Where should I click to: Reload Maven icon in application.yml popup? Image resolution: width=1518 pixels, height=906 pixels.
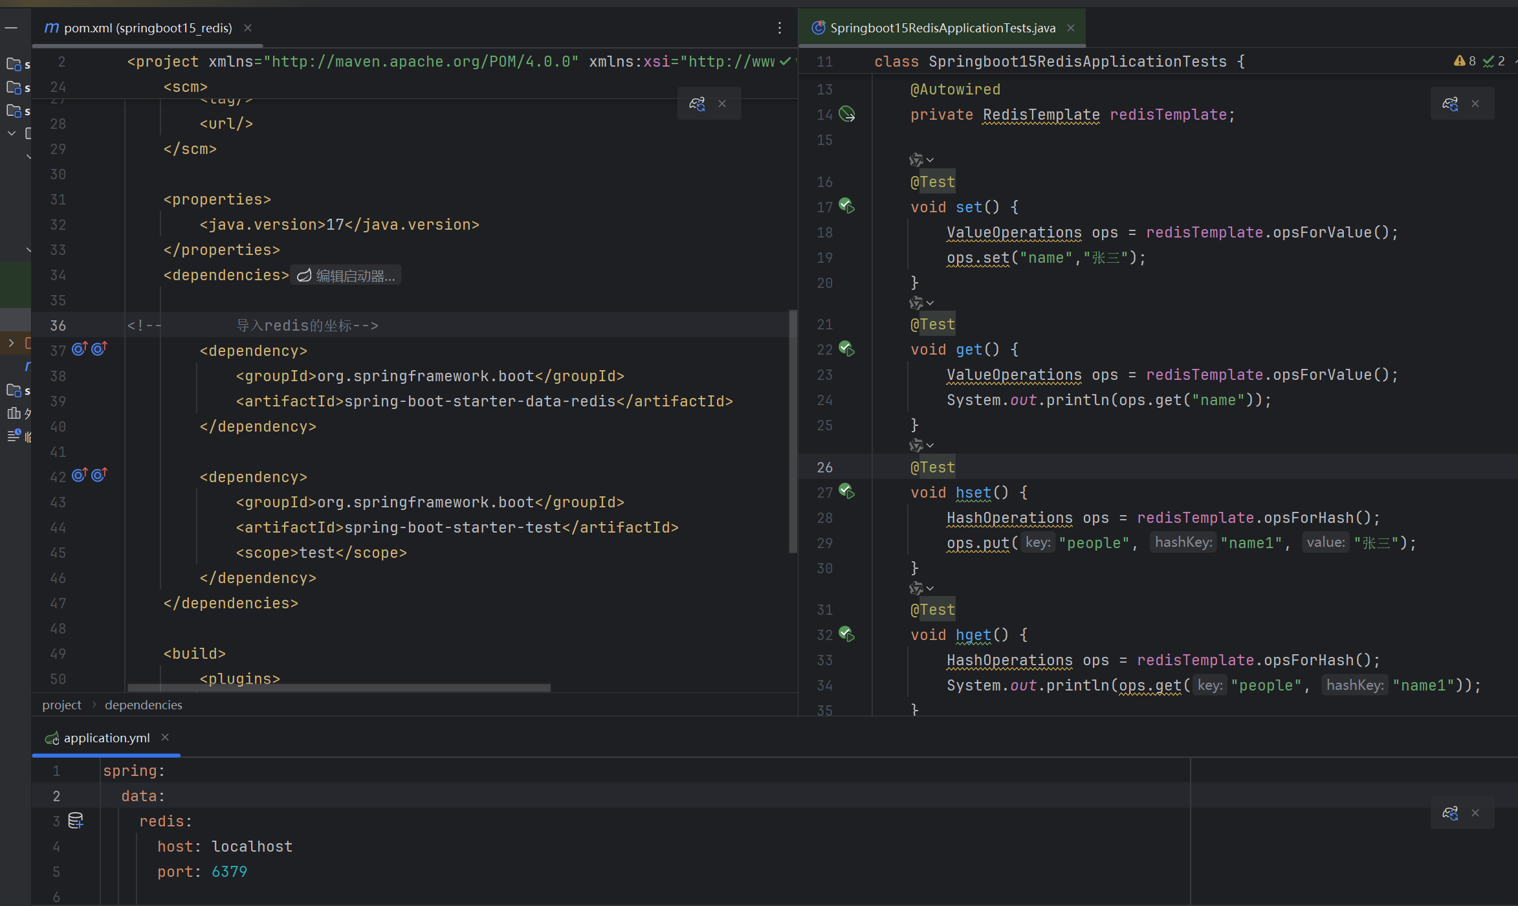point(1450,813)
